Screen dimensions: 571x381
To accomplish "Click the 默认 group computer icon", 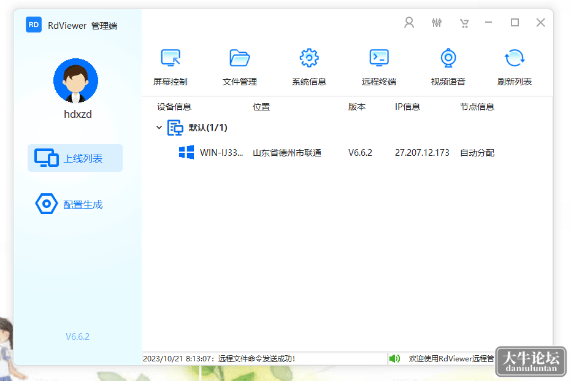I will click(x=175, y=128).
